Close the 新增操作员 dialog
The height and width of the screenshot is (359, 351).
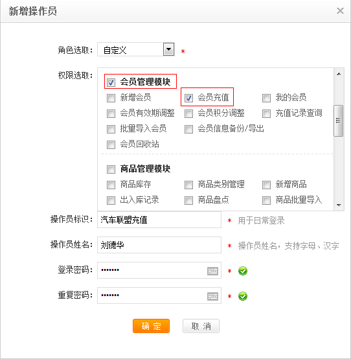pos(340,10)
